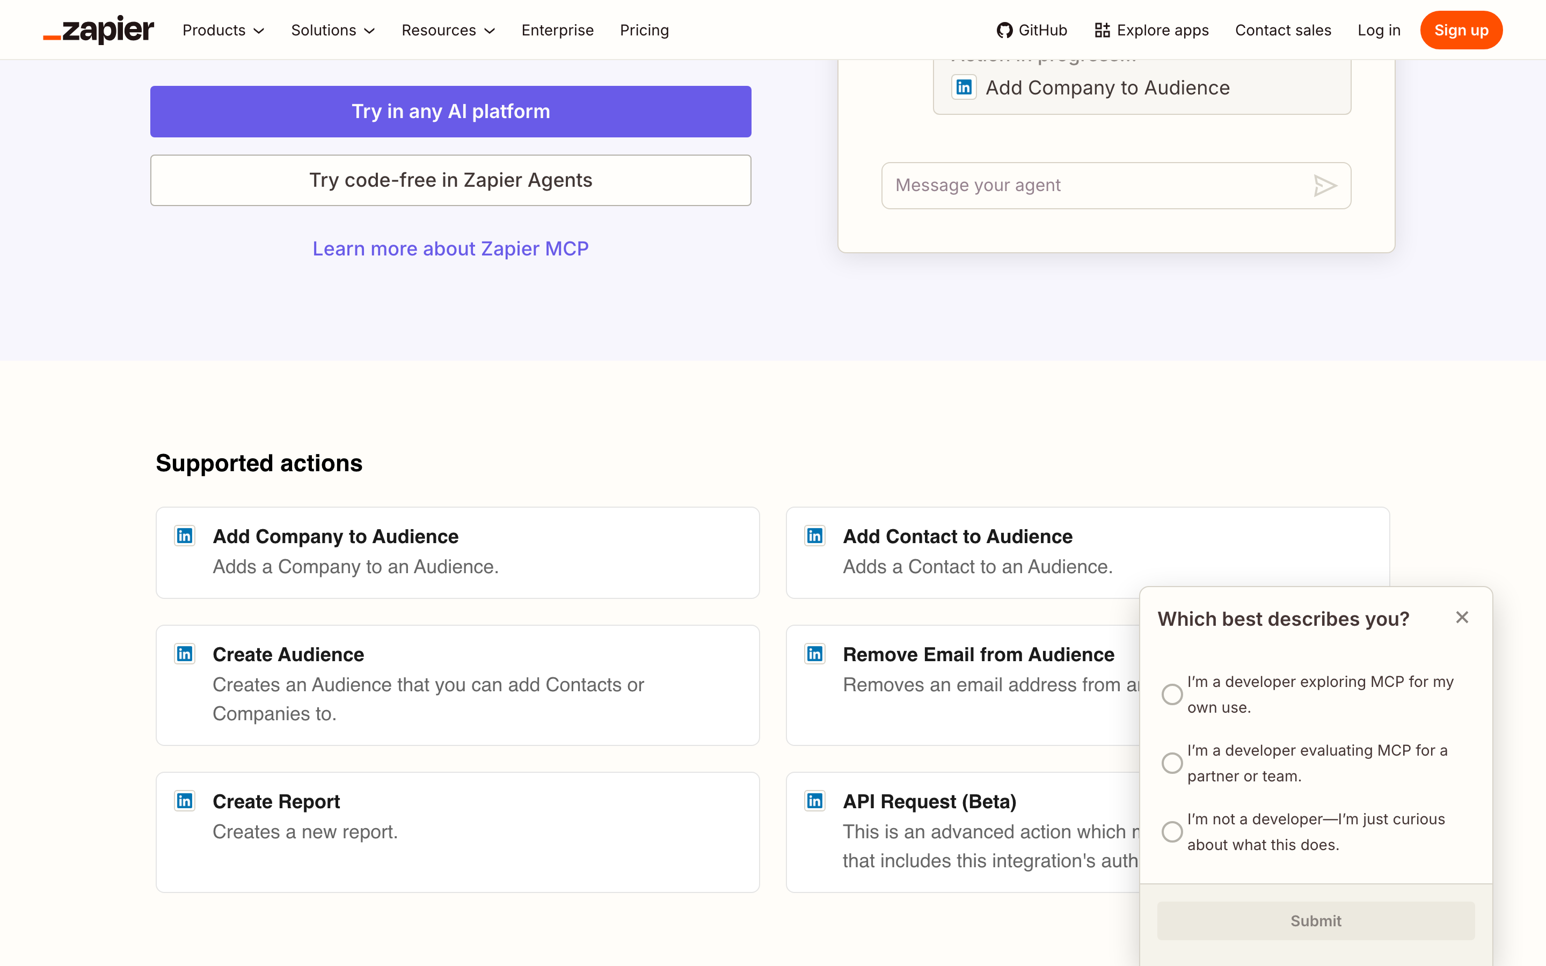Open 'Learn more about Zapier MCP' link
The height and width of the screenshot is (966, 1546).
tap(450, 248)
